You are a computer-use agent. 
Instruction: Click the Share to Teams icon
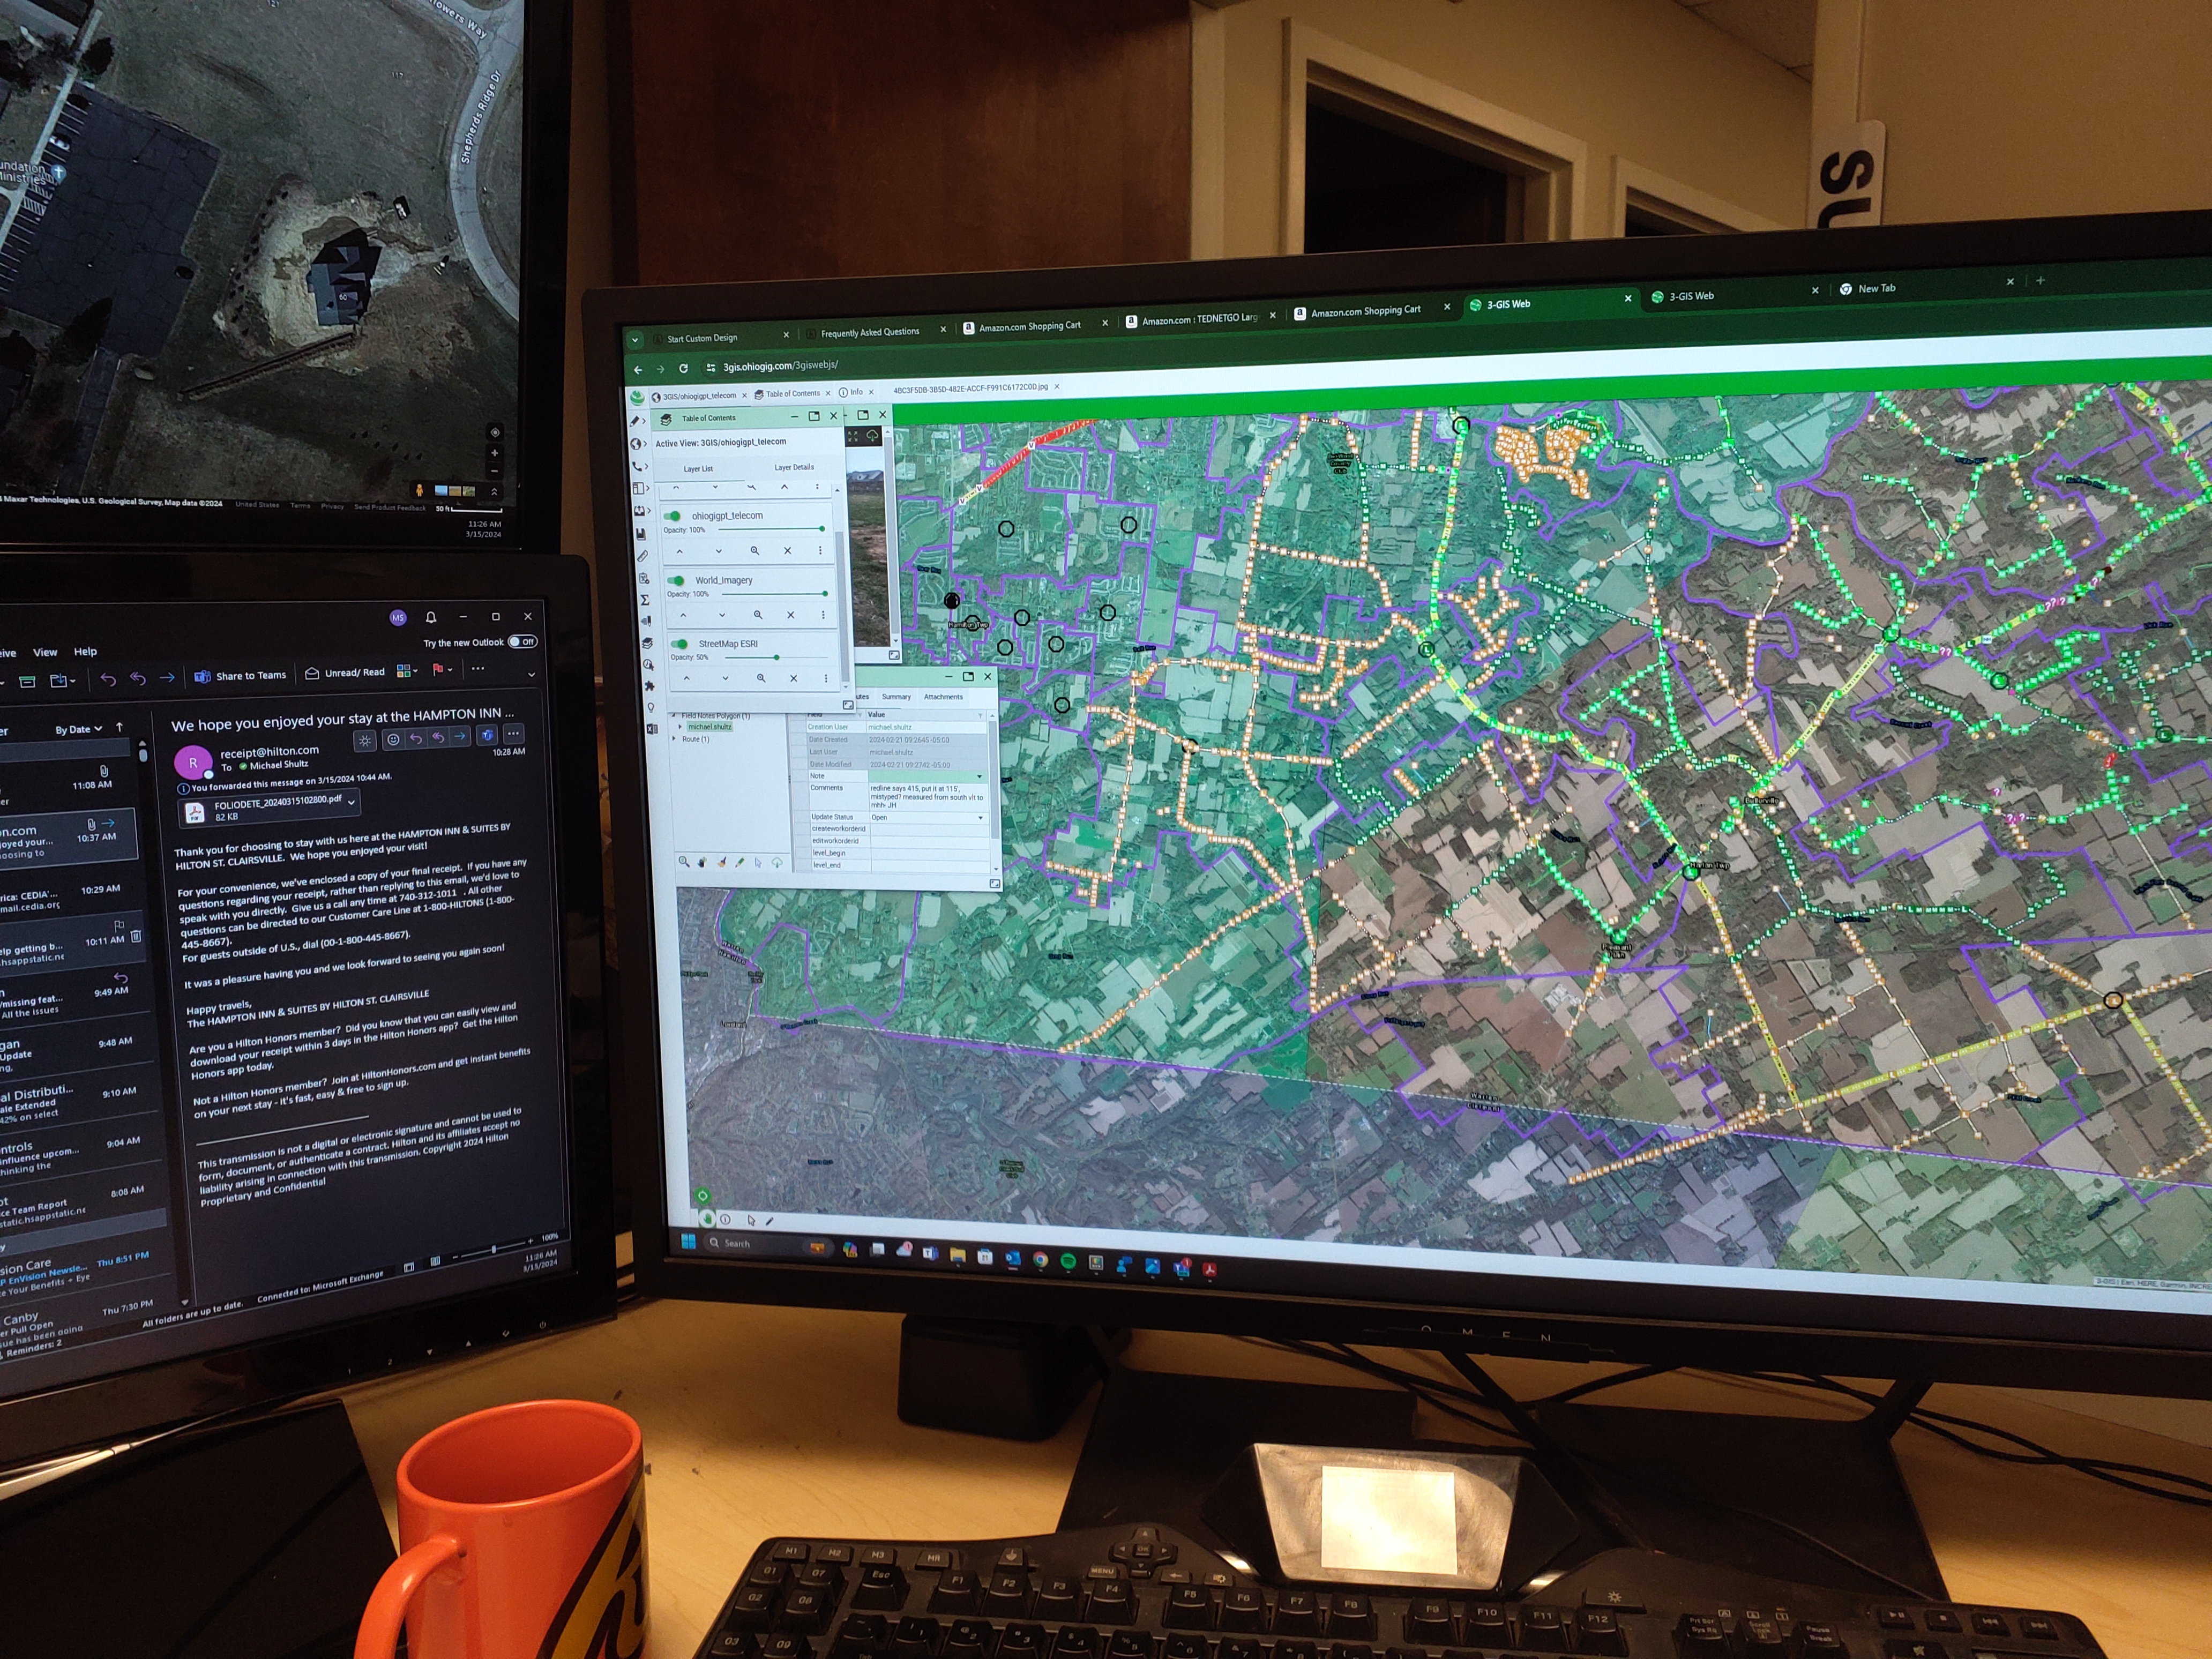203,676
